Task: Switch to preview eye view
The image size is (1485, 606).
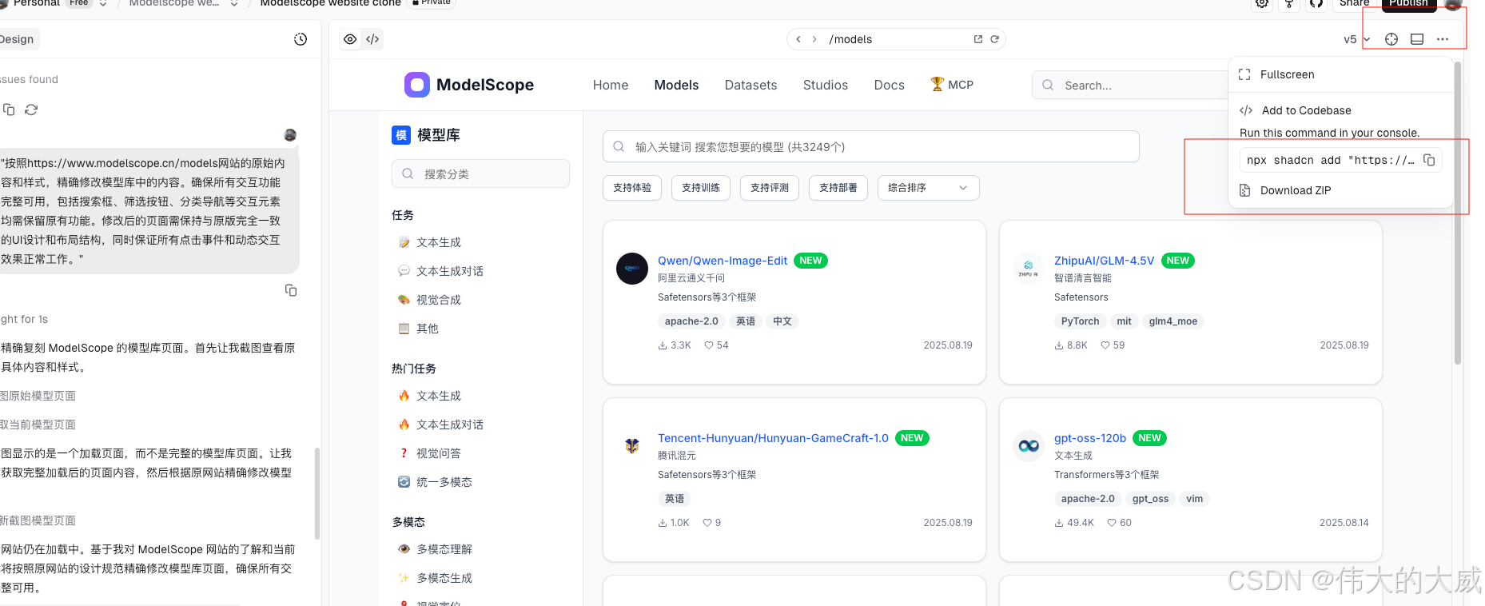Action: tap(350, 39)
